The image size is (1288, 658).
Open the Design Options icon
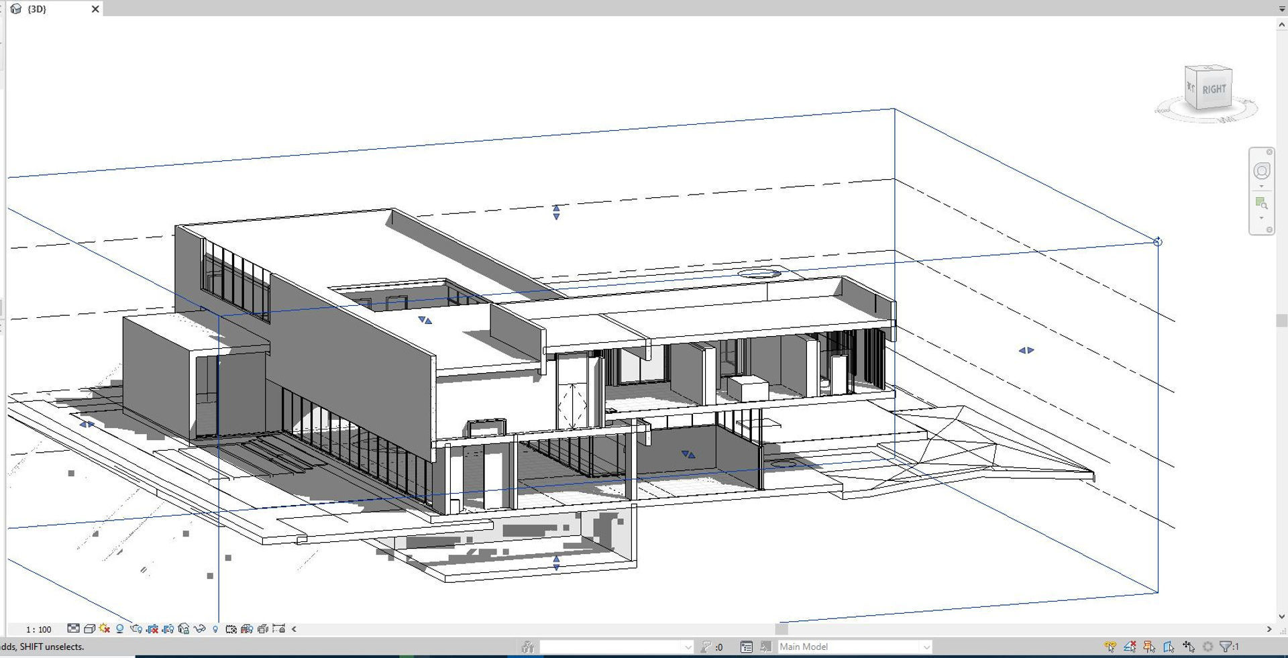coord(747,647)
